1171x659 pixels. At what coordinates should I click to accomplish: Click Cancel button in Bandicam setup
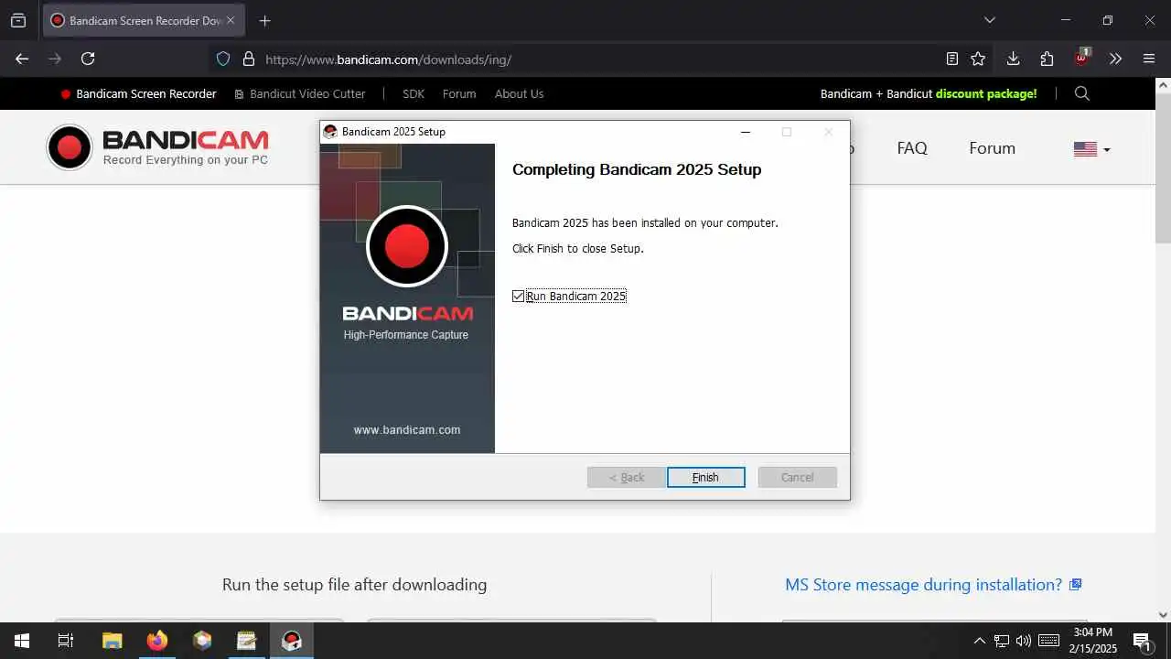coord(797,477)
